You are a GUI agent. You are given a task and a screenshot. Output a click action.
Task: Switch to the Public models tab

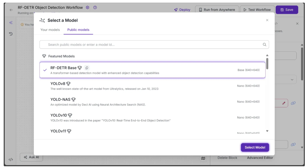pyautogui.click(x=78, y=30)
